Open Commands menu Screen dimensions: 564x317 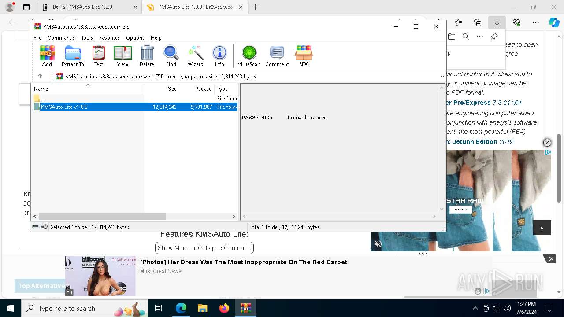tap(61, 38)
